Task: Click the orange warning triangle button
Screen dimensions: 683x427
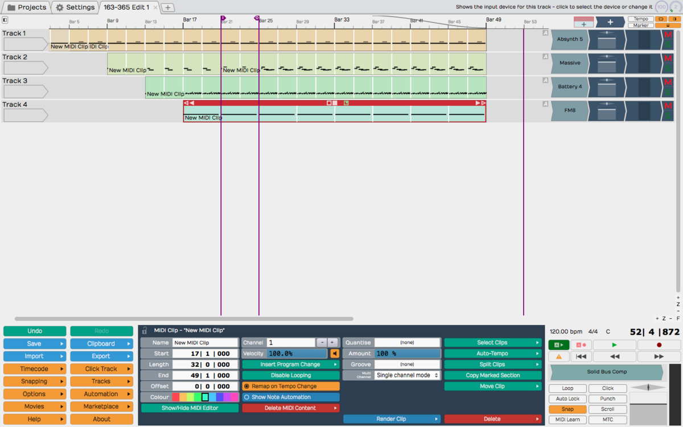Action: coord(558,356)
